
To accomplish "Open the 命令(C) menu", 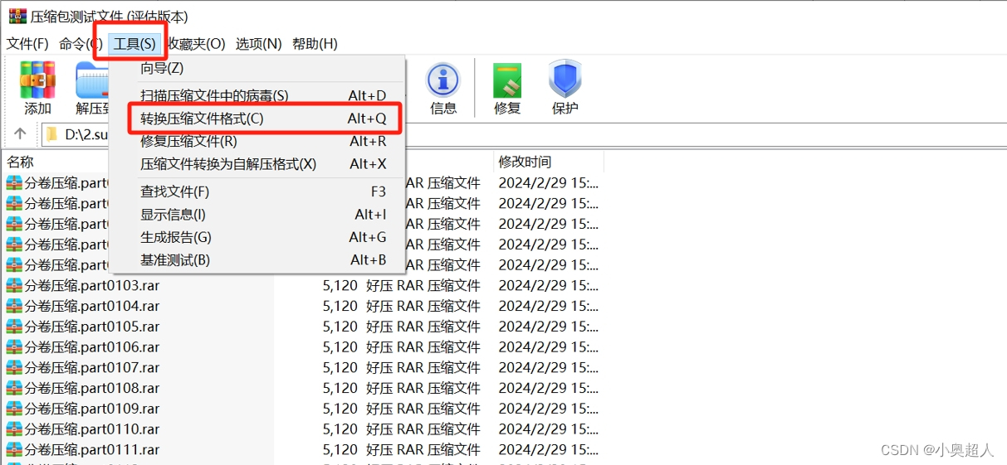I will [80, 43].
